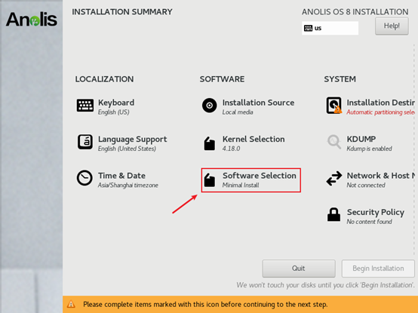Click the 'Minimal Install' text
This screenshot has width=418, height=313.
(x=241, y=185)
